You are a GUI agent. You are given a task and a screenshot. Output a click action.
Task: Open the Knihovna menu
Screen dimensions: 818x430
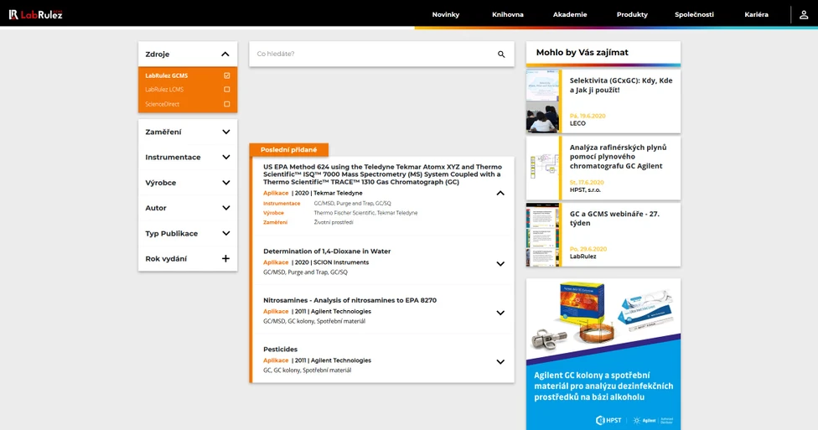pyautogui.click(x=508, y=14)
